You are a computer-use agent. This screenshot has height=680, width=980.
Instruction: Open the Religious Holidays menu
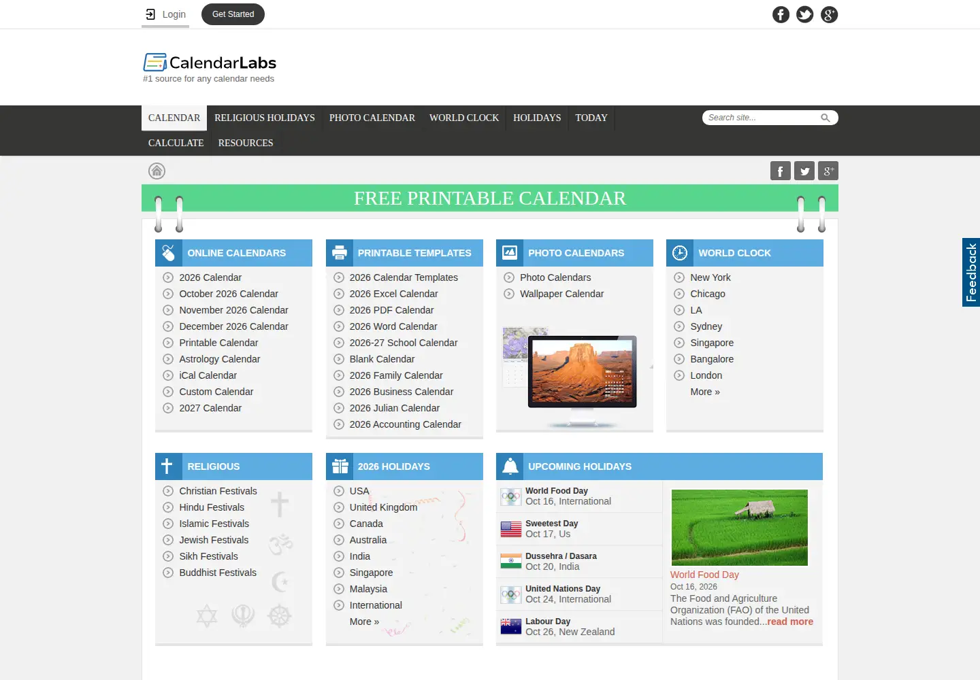coord(265,118)
